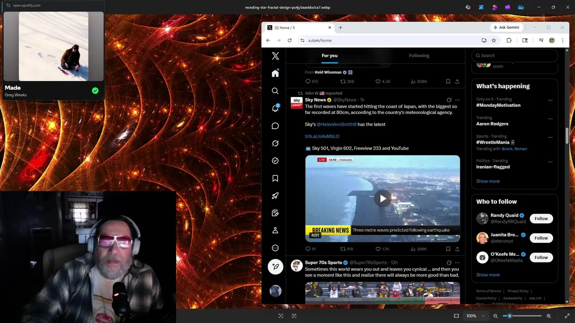Screen dimensions: 575x323
Task: Open Notifications bell in X sidebar
Action: tap(275, 108)
